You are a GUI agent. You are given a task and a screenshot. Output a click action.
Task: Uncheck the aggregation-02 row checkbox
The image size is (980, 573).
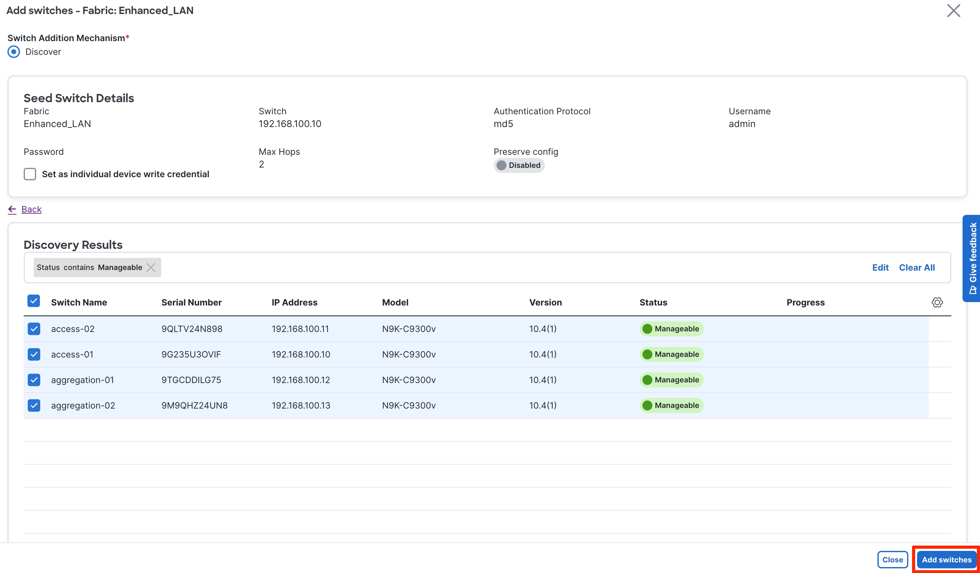tap(34, 405)
